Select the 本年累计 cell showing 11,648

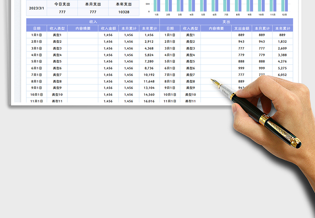tap(149, 81)
